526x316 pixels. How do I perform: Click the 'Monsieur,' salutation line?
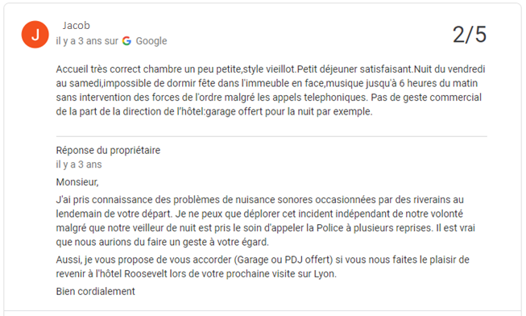pos(77,182)
